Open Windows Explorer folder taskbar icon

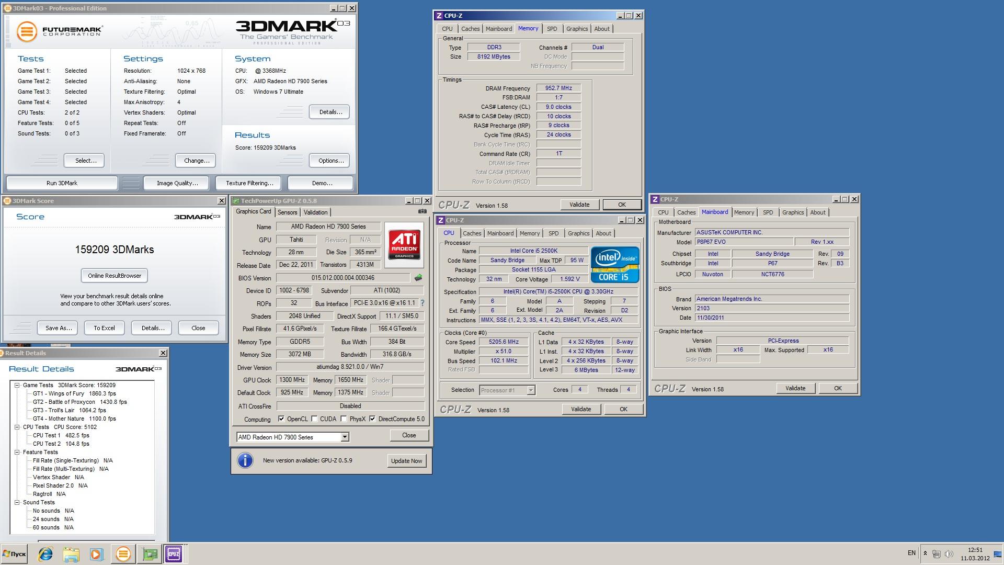click(71, 554)
